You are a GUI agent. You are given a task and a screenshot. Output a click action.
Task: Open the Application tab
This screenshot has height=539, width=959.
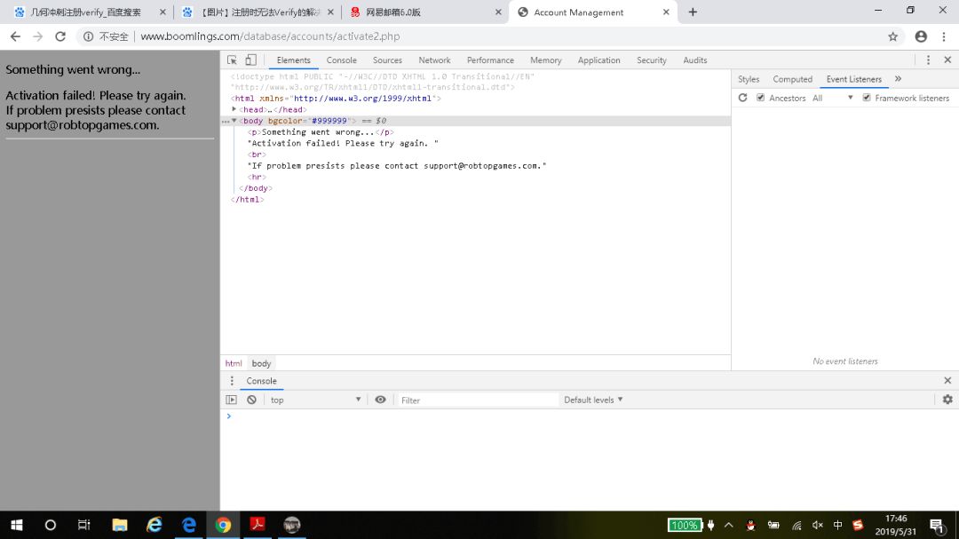[x=598, y=60]
